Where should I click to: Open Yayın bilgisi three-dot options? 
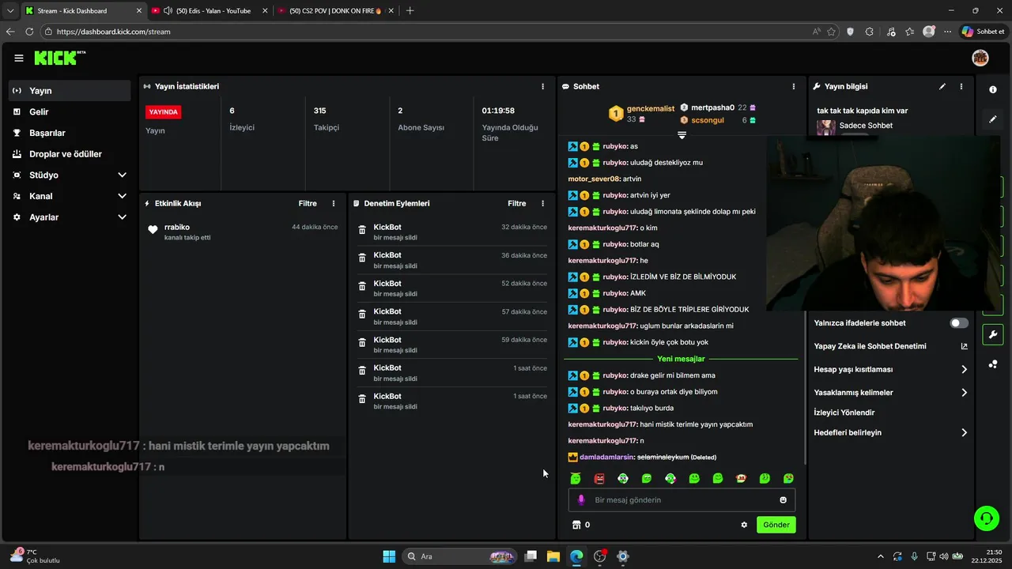tap(961, 86)
